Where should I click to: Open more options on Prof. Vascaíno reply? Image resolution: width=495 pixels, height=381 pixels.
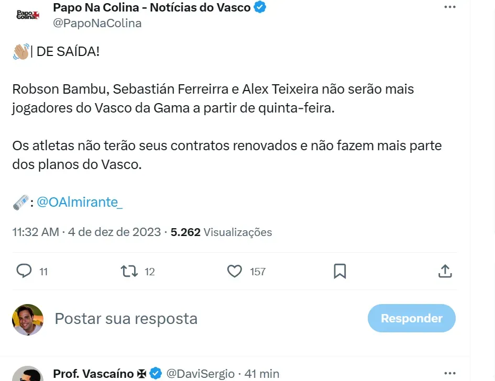449,374
